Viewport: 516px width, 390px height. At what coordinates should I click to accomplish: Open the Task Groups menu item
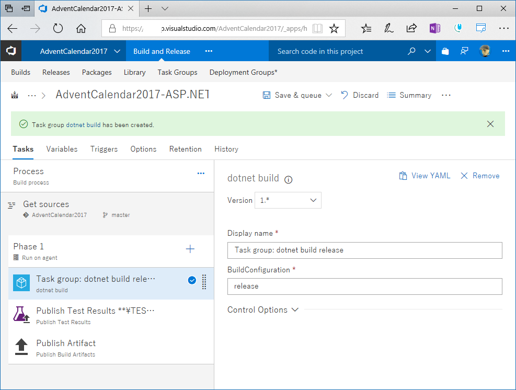coord(177,72)
